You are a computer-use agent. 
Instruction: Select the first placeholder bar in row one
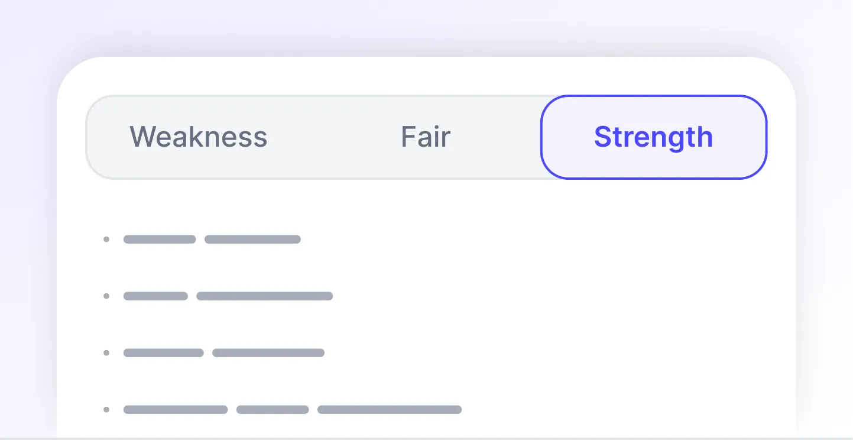click(x=159, y=239)
